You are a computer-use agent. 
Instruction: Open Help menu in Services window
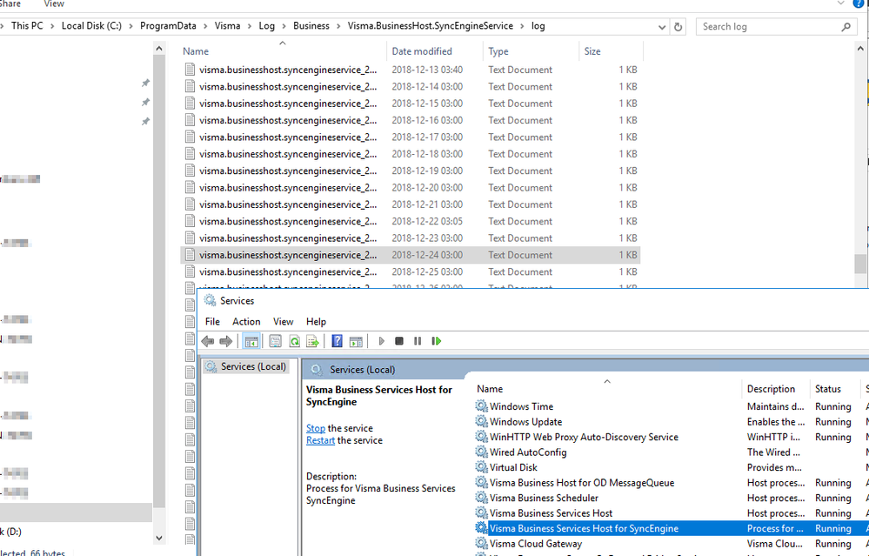click(x=316, y=322)
